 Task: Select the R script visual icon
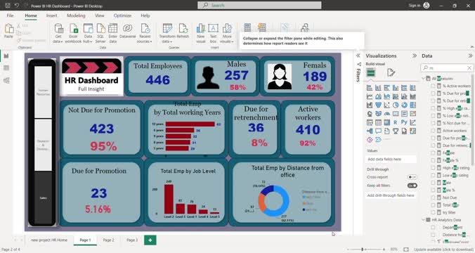pos(396,122)
